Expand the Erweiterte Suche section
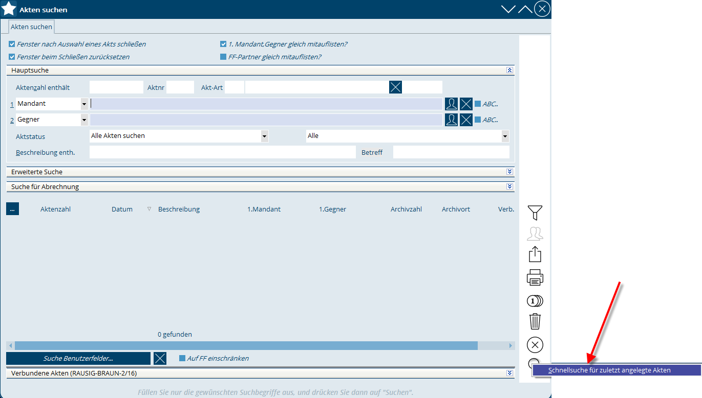This screenshot has height=398, width=702. tap(509, 172)
